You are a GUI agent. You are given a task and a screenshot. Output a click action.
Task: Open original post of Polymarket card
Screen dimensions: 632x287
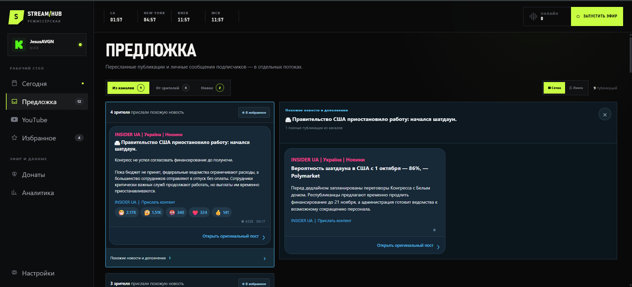tap(405, 245)
